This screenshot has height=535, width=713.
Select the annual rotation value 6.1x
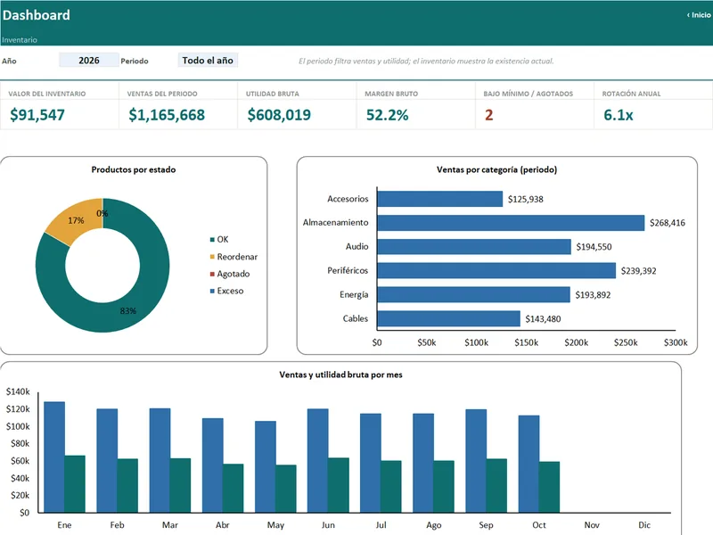(x=619, y=115)
